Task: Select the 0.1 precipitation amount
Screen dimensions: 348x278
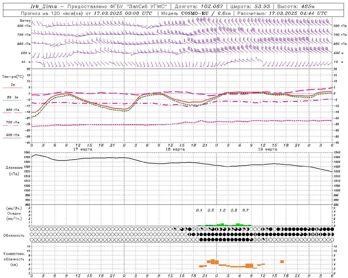Action: (x=199, y=210)
